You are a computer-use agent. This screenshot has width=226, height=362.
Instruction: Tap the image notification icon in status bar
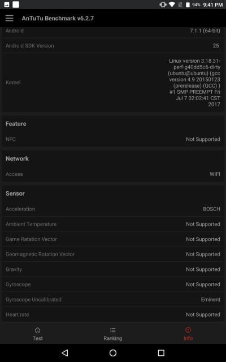(7, 5)
